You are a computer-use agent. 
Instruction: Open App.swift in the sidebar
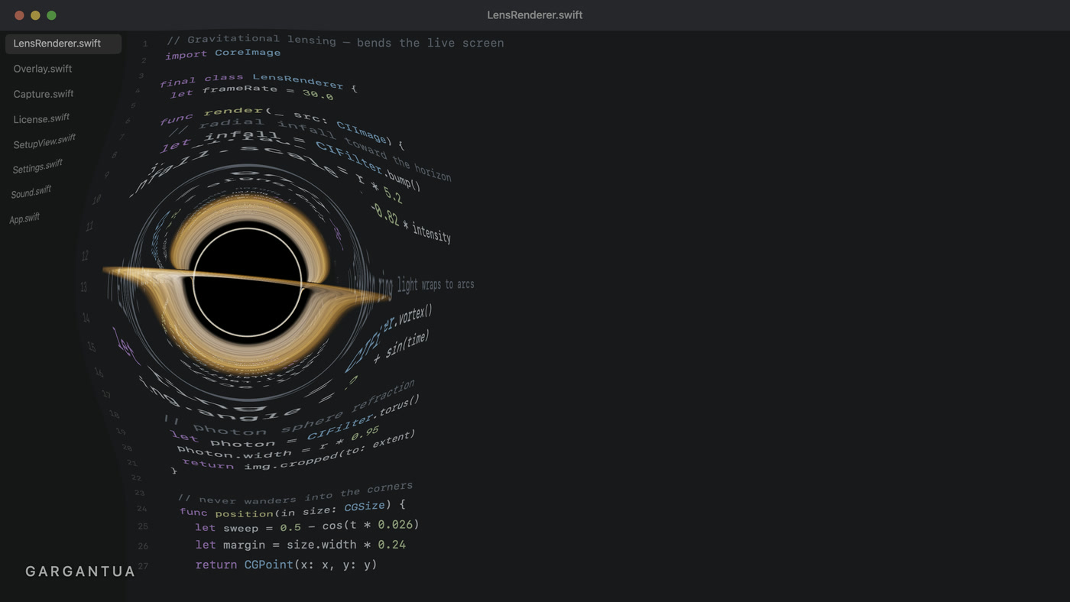24,218
